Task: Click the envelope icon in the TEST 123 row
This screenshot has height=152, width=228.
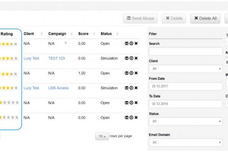Action: click(127, 59)
